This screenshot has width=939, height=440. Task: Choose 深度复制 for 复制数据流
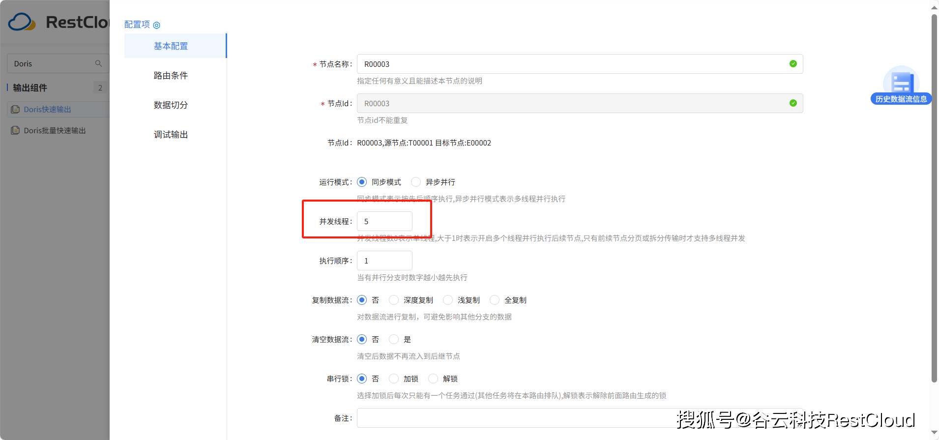pyautogui.click(x=394, y=300)
